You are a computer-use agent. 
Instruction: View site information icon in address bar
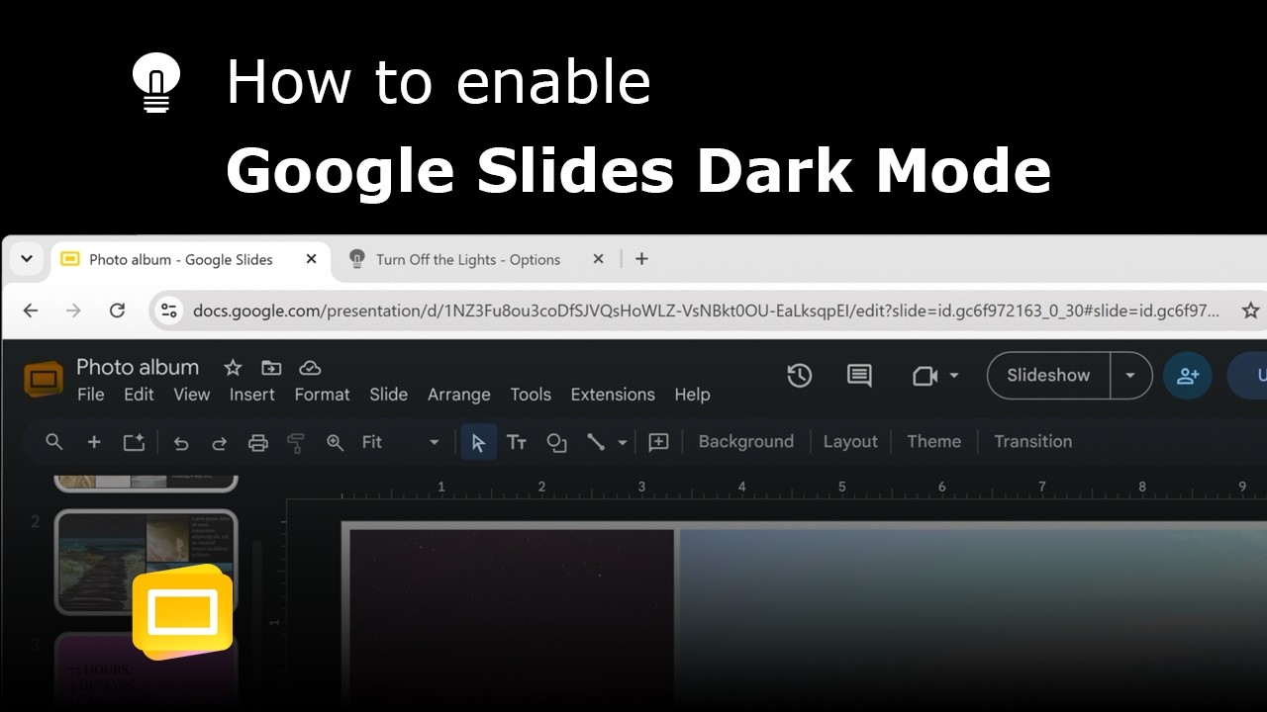(x=169, y=311)
